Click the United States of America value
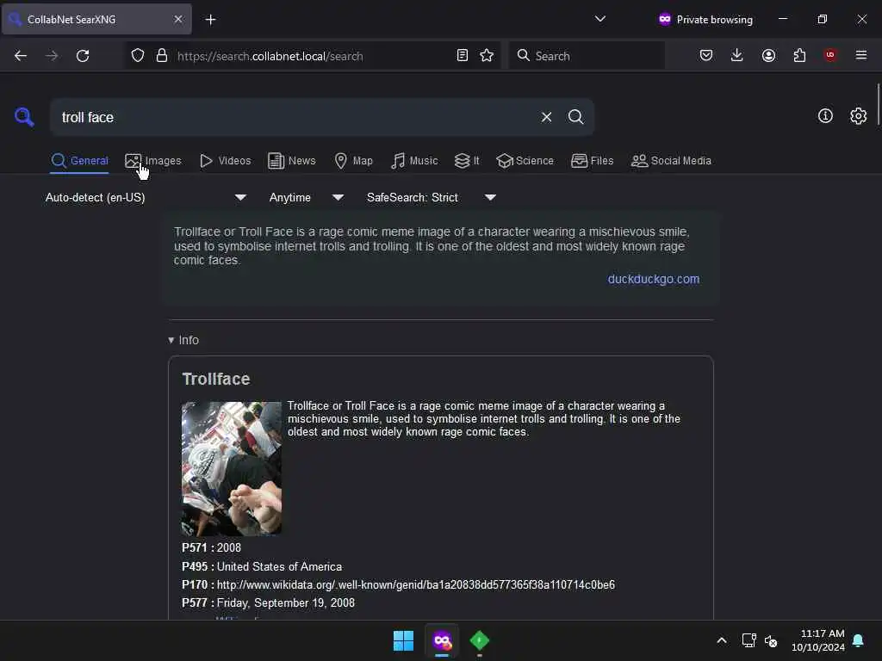The image size is (882, 661). pyautogui.click(x=279, y=566)
